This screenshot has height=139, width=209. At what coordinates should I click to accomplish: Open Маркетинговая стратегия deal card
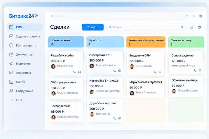[146, 88]
